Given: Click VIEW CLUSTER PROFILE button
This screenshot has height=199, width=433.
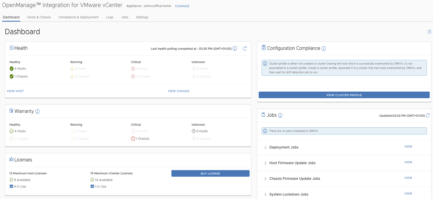Looking at the screenshot, I should (x=344, y=95).
